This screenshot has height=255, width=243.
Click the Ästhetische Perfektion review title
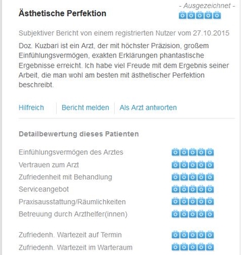[62, 14]
